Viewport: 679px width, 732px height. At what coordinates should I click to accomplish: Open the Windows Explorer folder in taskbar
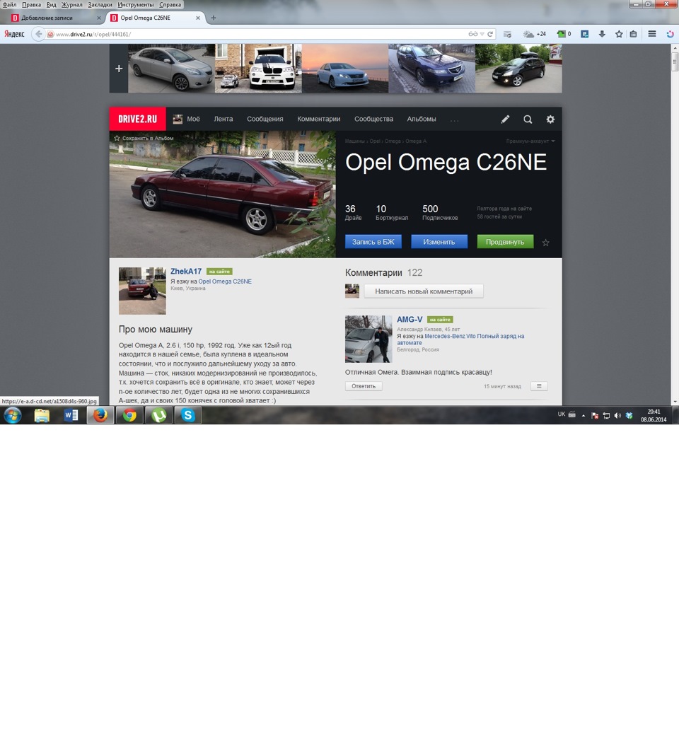[x=42, y=415]
